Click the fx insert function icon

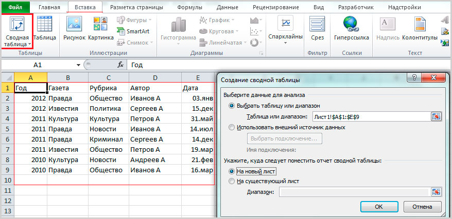(x=120, y=65)
